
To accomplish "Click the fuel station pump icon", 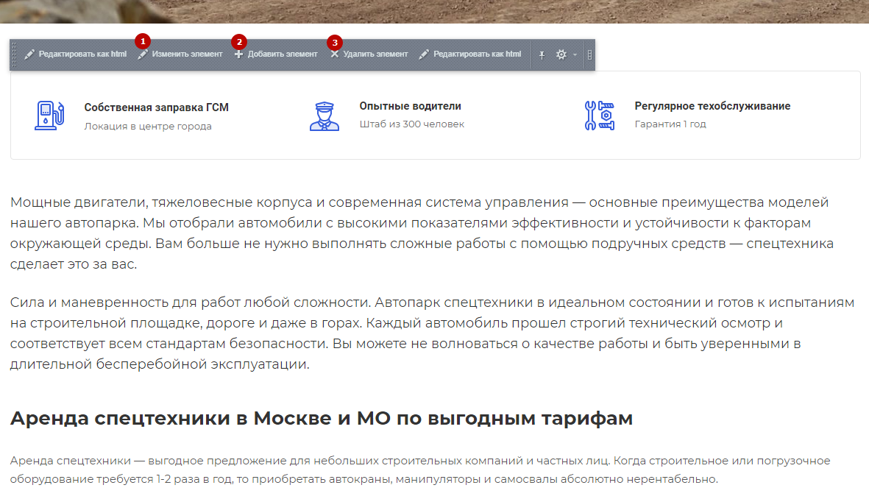I will pyautogui.click(x=49, y=116).
